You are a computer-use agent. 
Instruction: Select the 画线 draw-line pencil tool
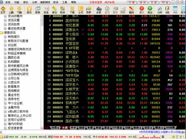pos(131,10)
